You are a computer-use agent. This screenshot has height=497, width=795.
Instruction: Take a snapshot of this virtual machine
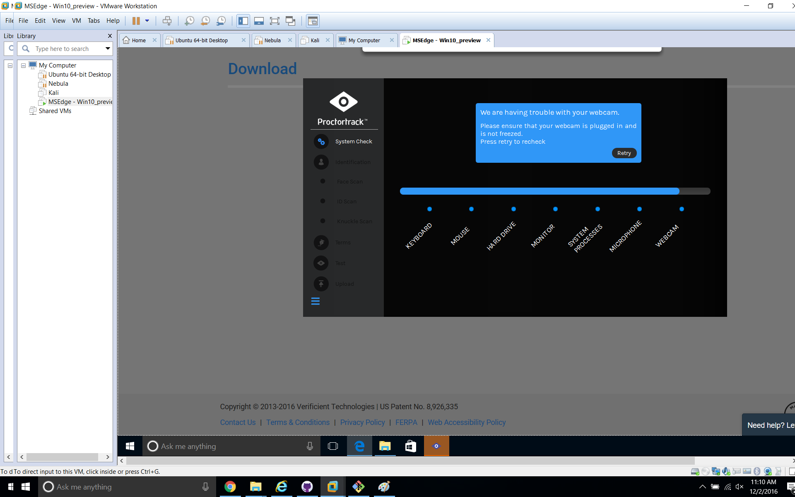point(189,21)
